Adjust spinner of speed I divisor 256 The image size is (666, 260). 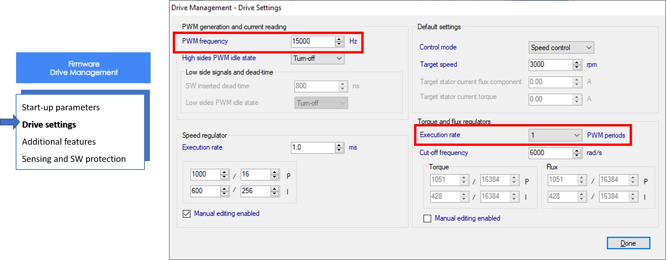pos(275,191)
